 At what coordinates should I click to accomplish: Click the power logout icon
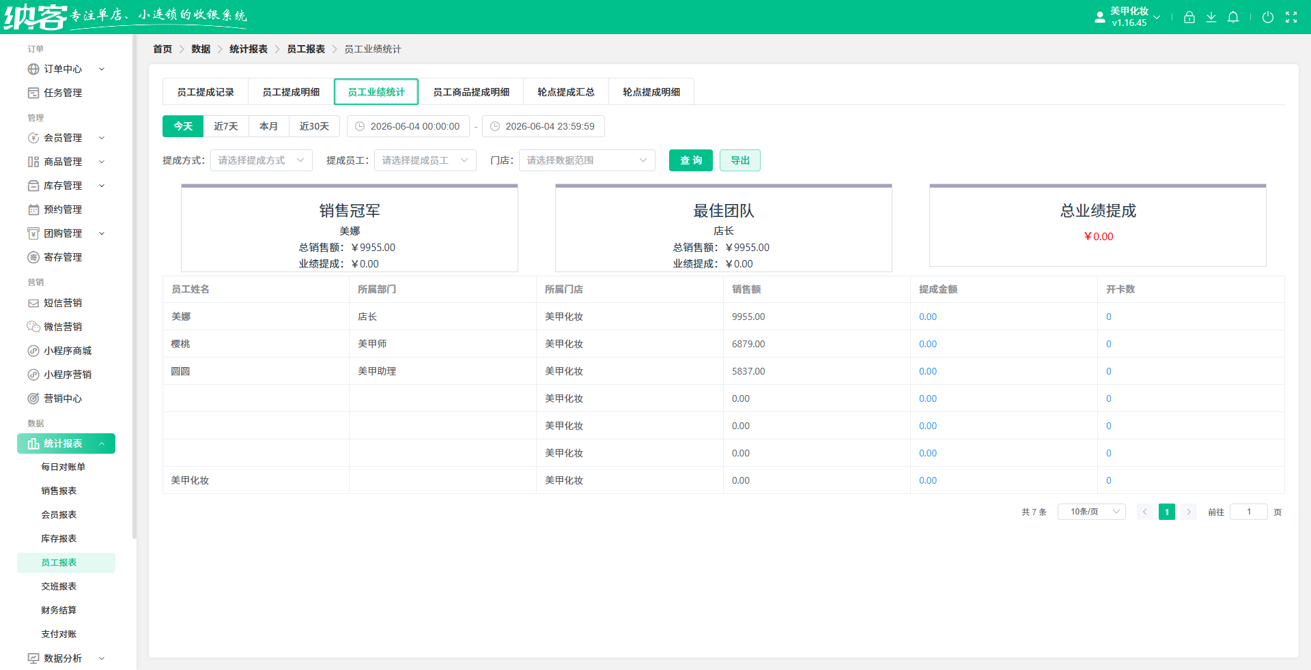(x=1267, y=17)
